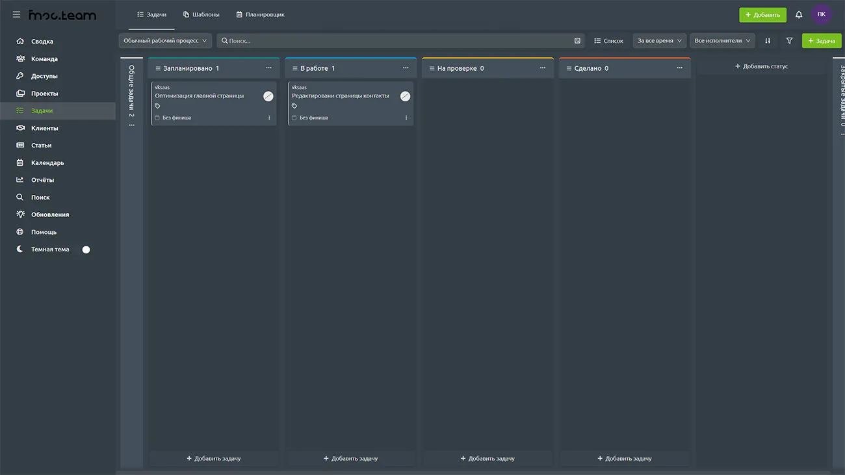This screenshot has height=475, width=845.
Task: Click the sort order icon
Action: (x=768, y=40)
